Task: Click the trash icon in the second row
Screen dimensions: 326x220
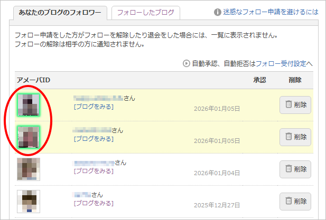Action: coord(288,137)
